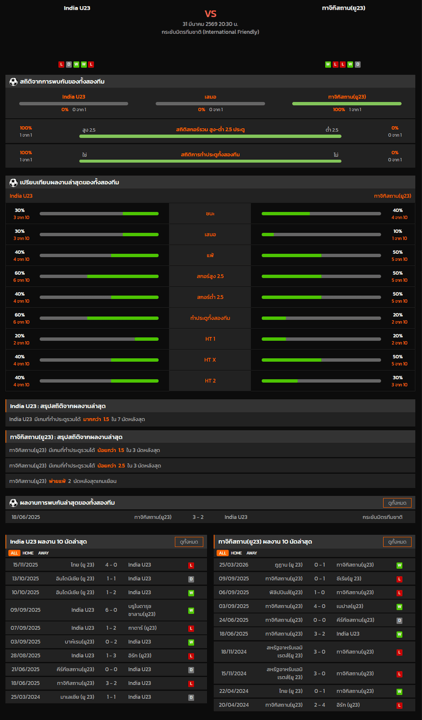Click the soccer ball icon beside head-to-head statistics header

[x=13, y=82]
